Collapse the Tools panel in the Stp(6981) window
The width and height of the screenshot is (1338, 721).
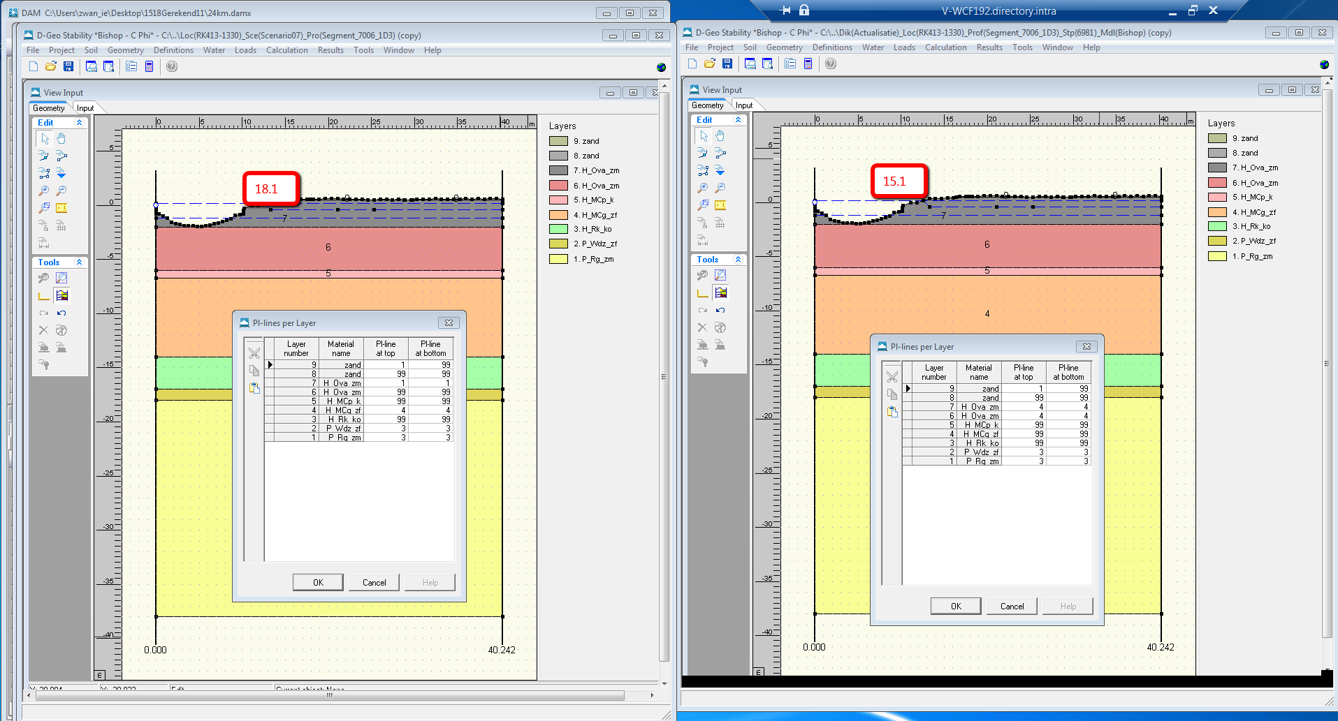738,260
